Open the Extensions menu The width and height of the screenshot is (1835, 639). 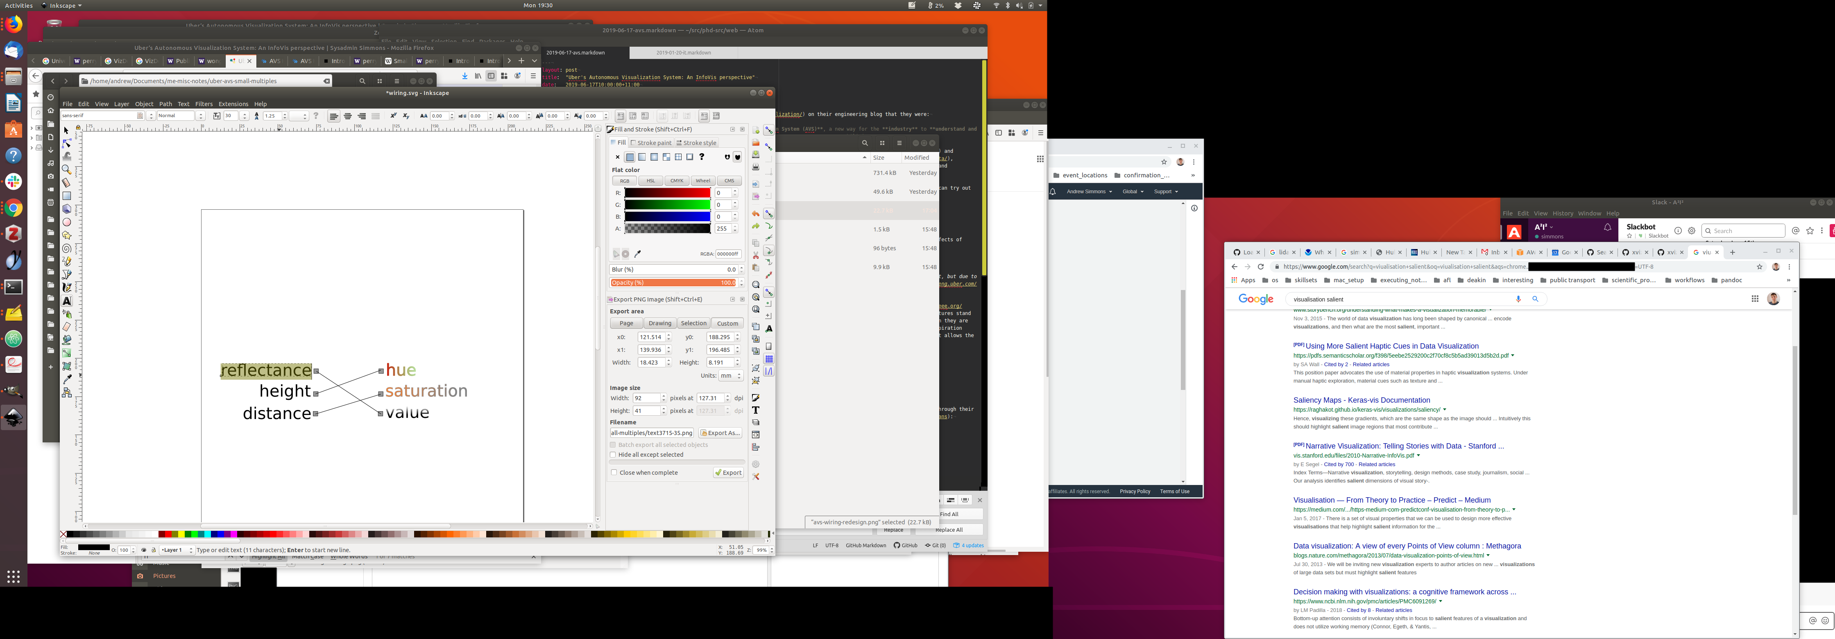233,104
